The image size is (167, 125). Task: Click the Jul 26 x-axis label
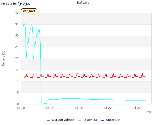coord(137,108)
